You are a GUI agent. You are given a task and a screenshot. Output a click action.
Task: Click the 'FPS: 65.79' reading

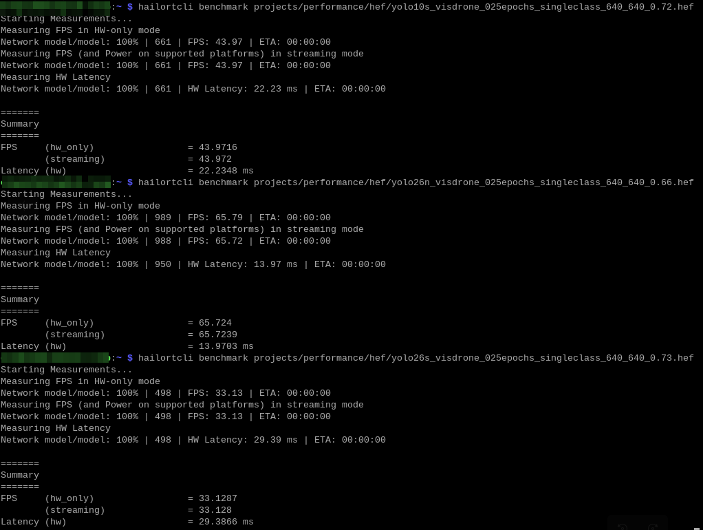pyautogui.click(x=215, y=218)
